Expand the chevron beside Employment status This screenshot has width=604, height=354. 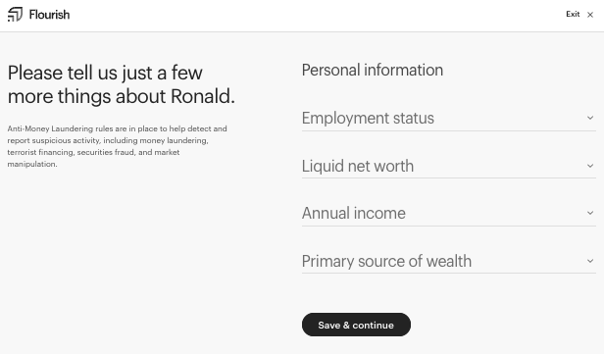click(x=590, y=118)
